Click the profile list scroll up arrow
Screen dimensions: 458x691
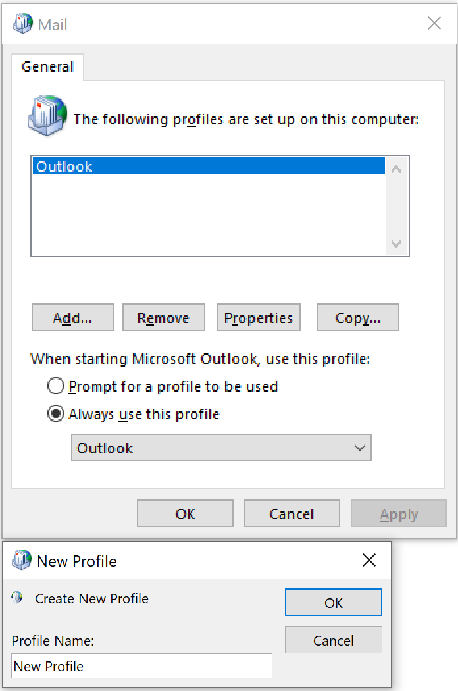396,169
